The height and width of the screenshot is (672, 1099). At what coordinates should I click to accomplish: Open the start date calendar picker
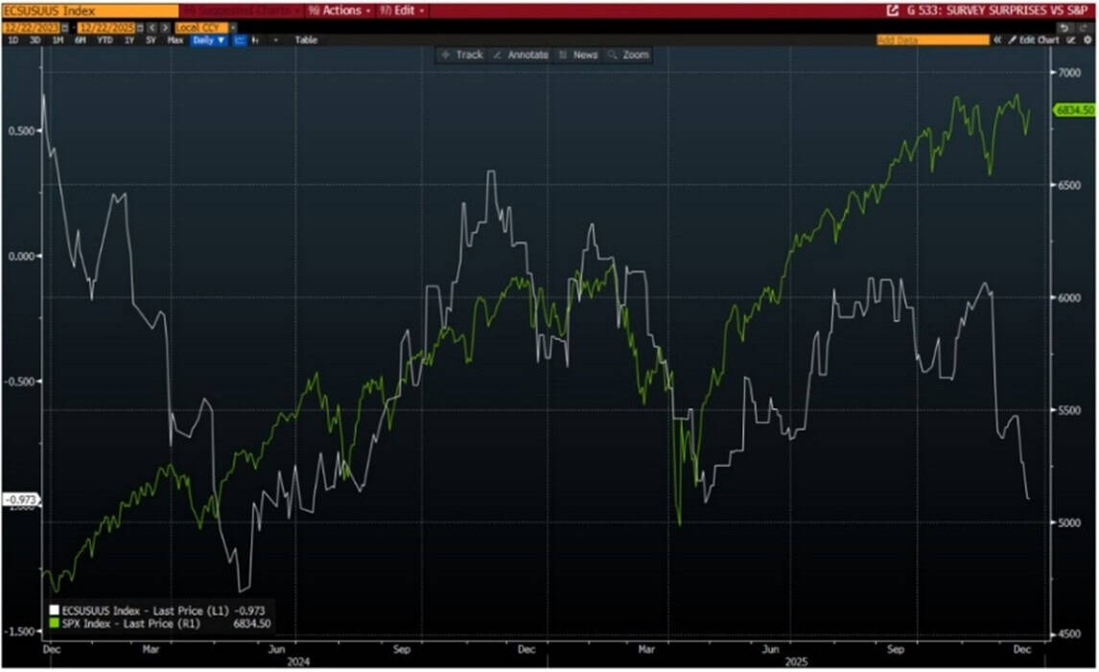tap(64, 28)
